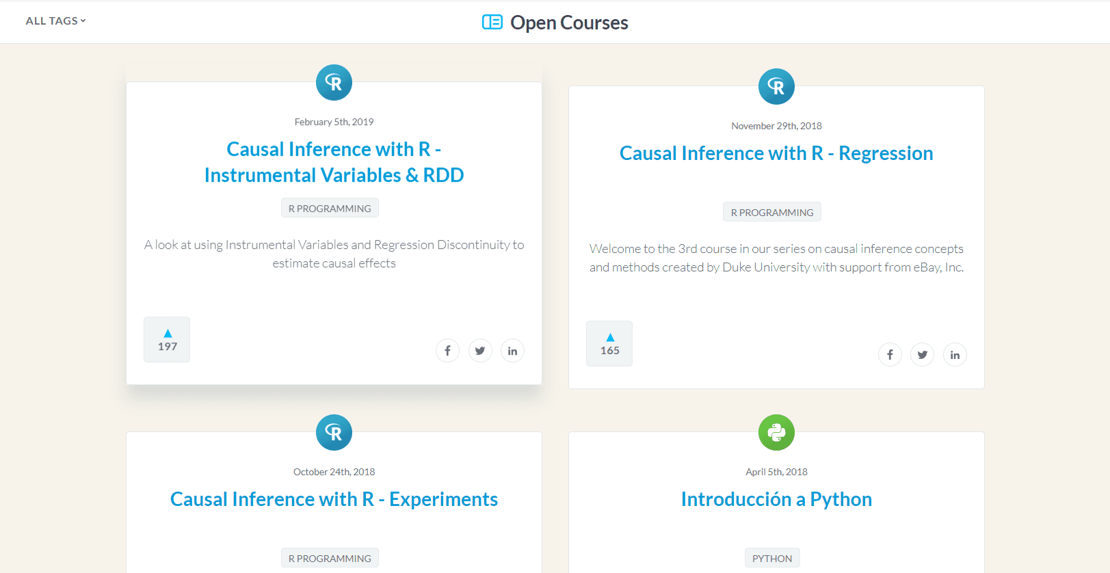The width and height of the screenshot is (1110, 573).
Task: Upvote the Causal Inference with R - Regression course
Action: [x=609, y=343]
